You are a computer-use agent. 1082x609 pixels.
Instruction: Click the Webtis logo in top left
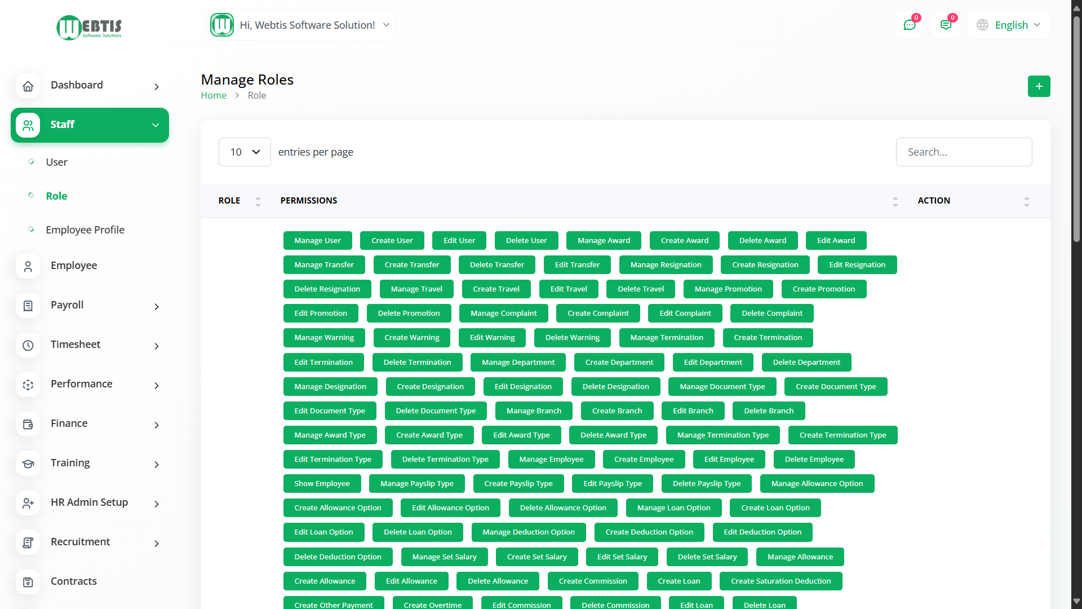(x=89, y=27)
